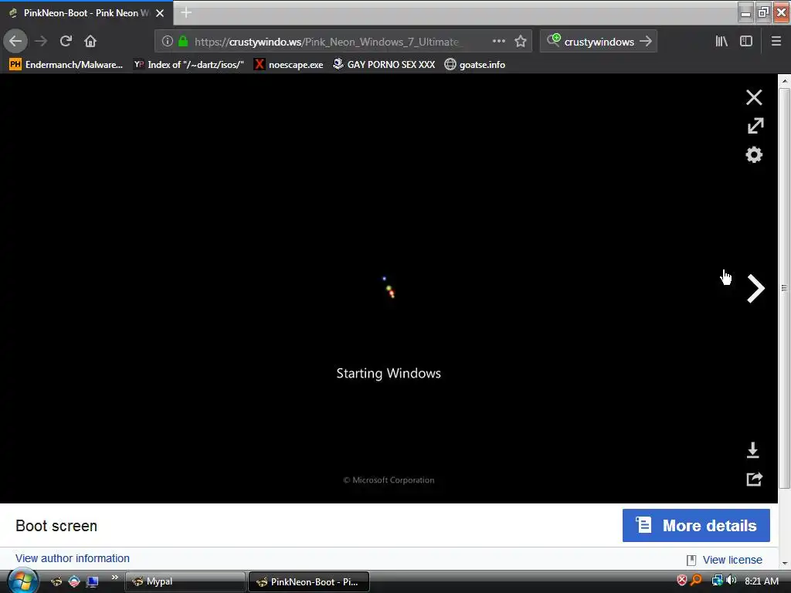Screen dimensions: 791x593
Task: Open View author information link
Action: click(72, 558)
